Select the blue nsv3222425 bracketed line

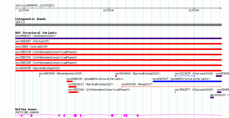184,76
